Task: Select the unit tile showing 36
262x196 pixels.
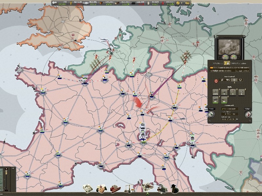Action: coord(215,100)
